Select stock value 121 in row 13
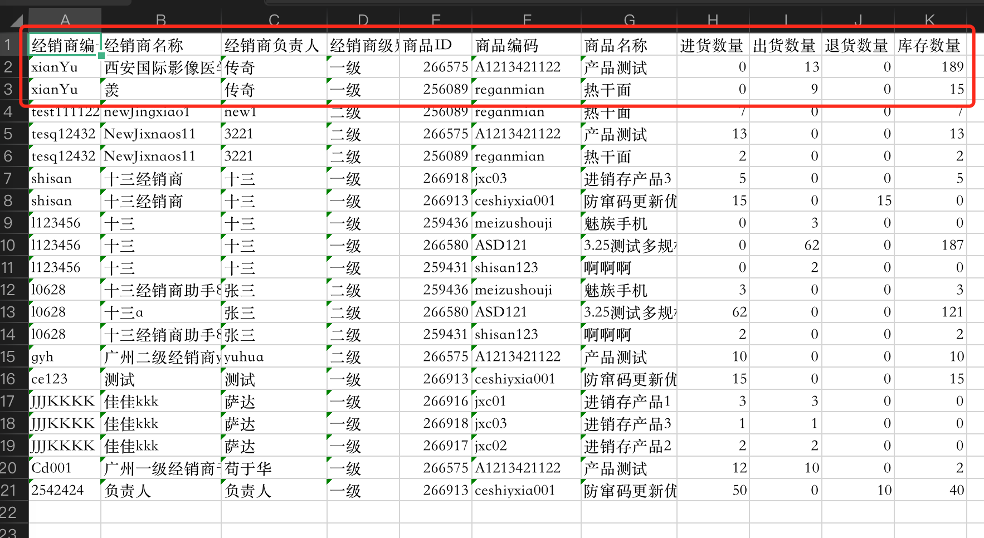Viewport: 984px width, 538px height. coord(931,312)
